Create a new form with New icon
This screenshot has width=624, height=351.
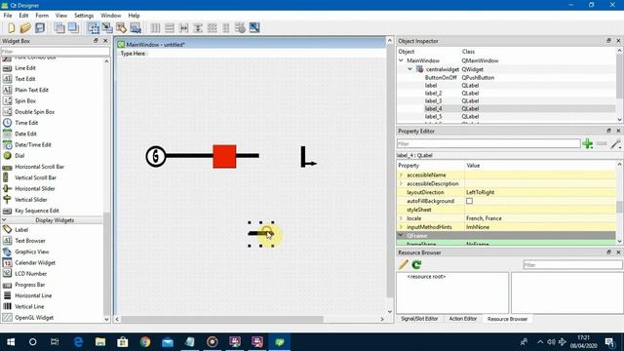11,28
